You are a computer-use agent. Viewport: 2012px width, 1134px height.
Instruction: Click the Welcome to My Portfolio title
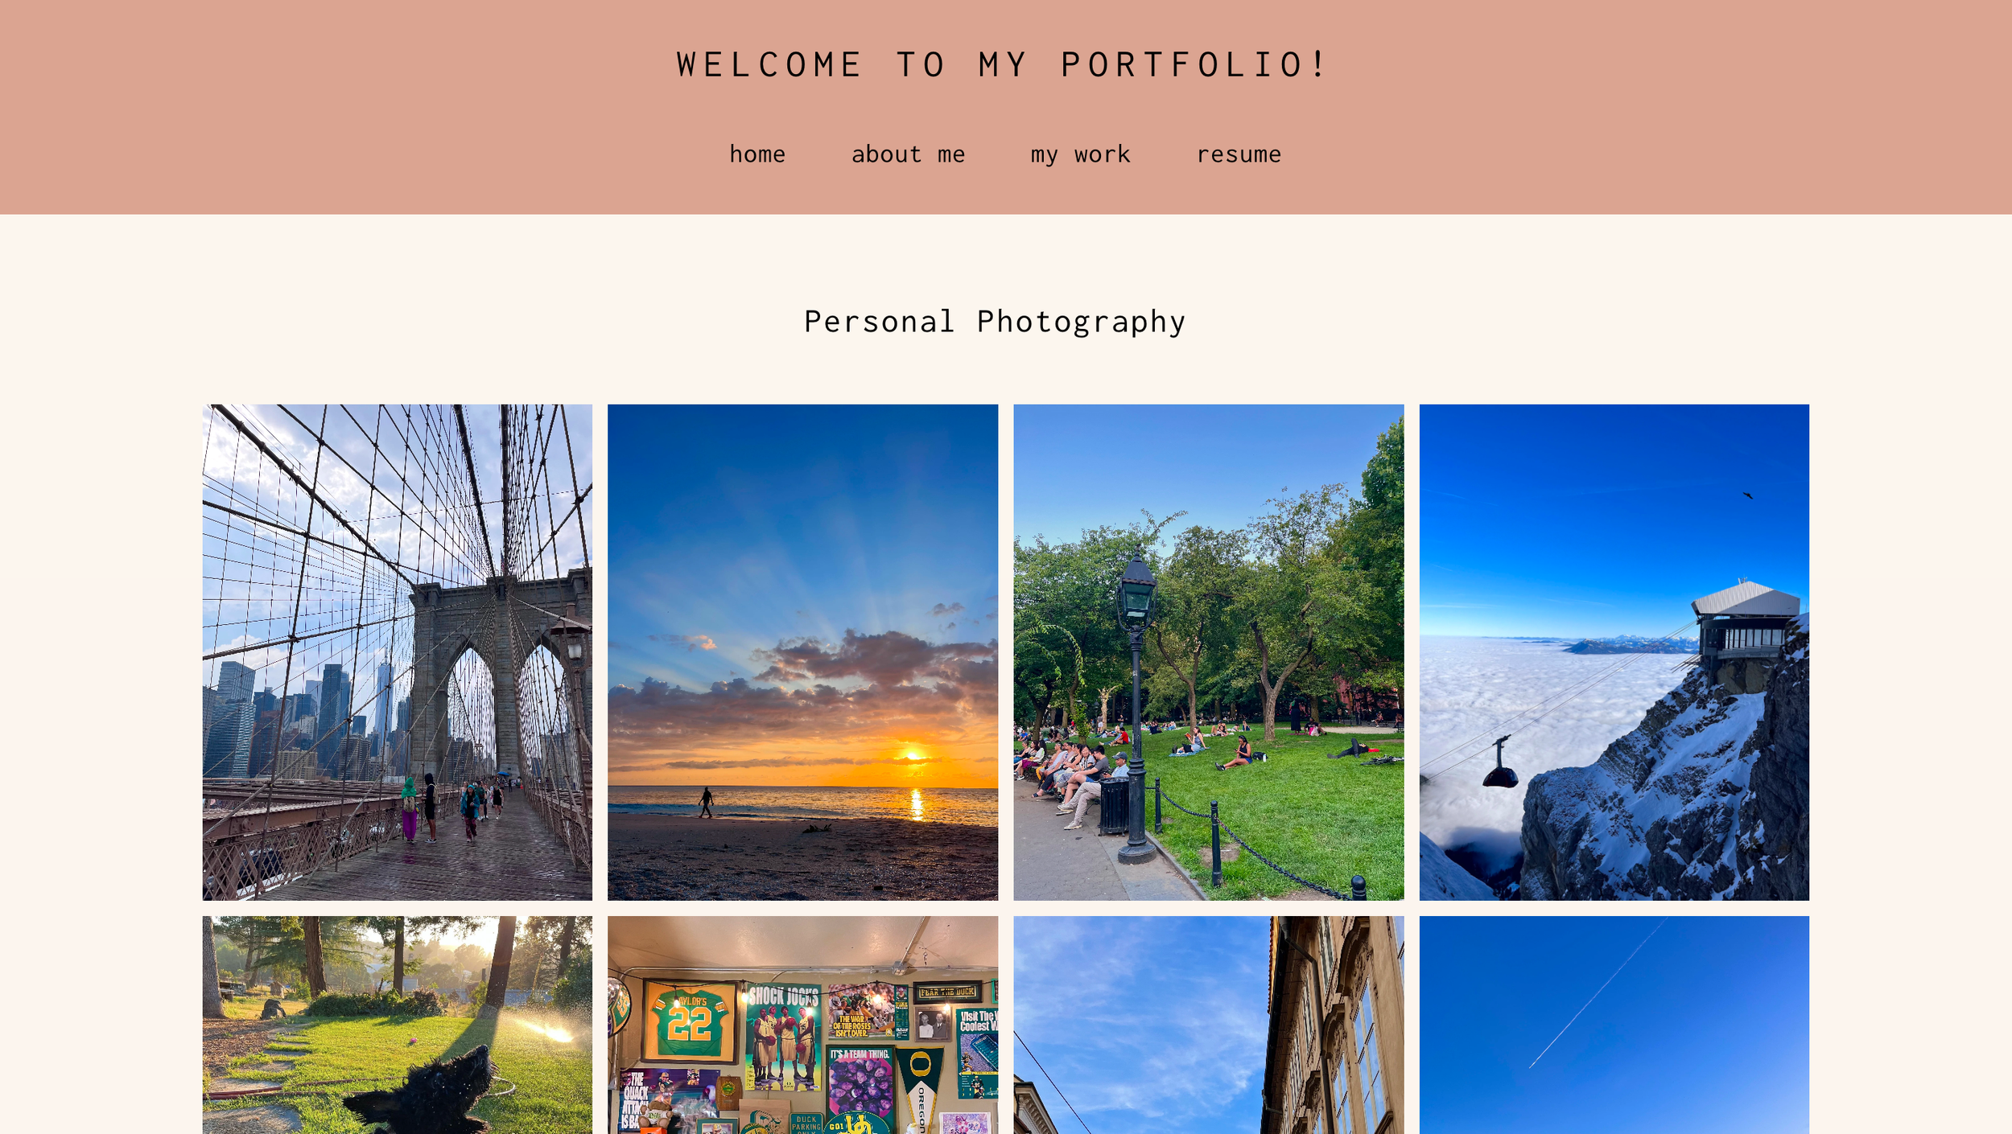[1002, 64]
